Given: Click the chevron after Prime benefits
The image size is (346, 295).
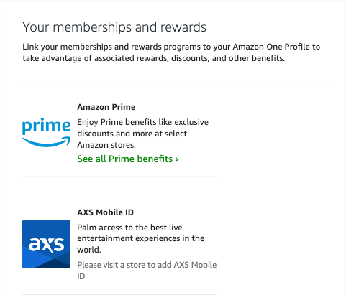Looking at the screenshot, I should pyautogui.click(x=177, y=159).
